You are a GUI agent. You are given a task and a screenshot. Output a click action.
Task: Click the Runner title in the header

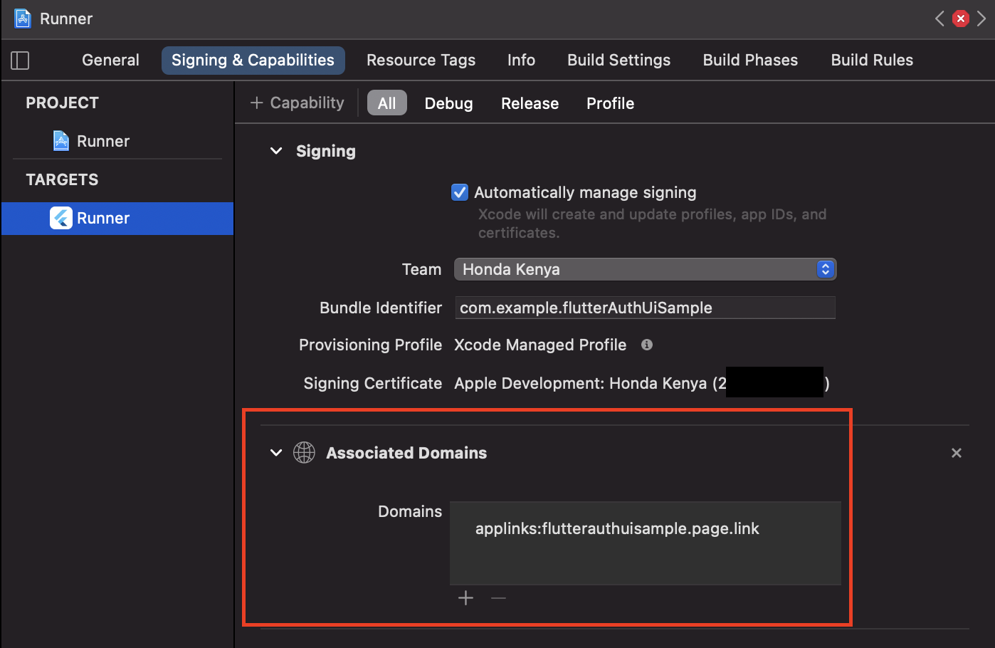click(66, 19)
